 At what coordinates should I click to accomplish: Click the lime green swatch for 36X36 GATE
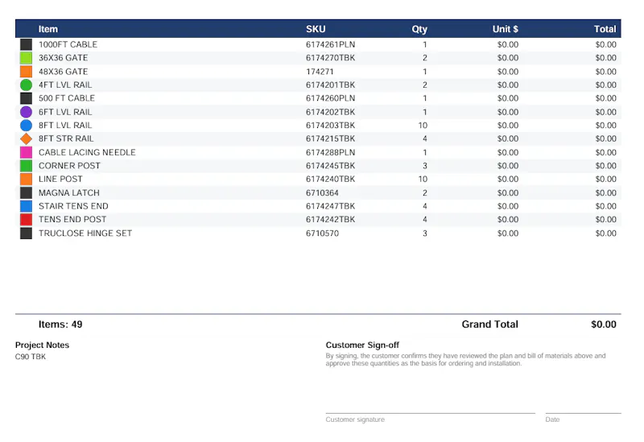[26, 58]
